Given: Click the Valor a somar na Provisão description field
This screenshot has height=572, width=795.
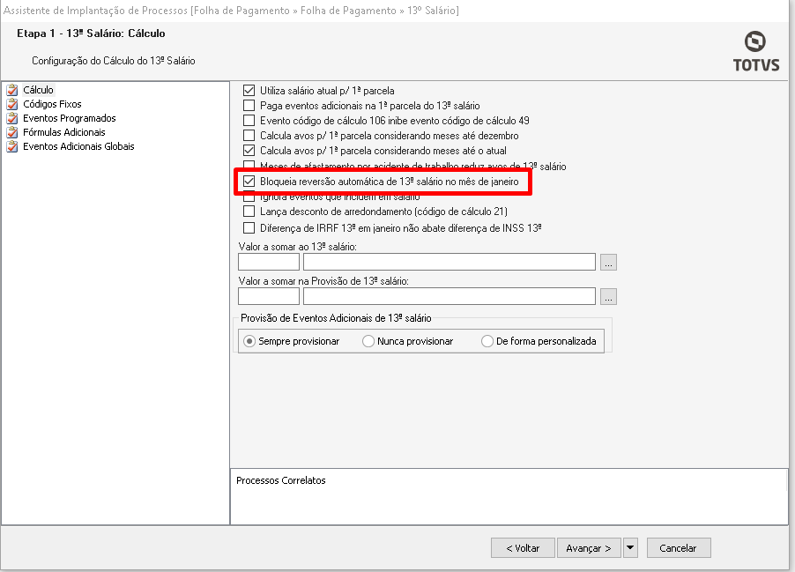Looking at the screenshot, I should [450, 296].
